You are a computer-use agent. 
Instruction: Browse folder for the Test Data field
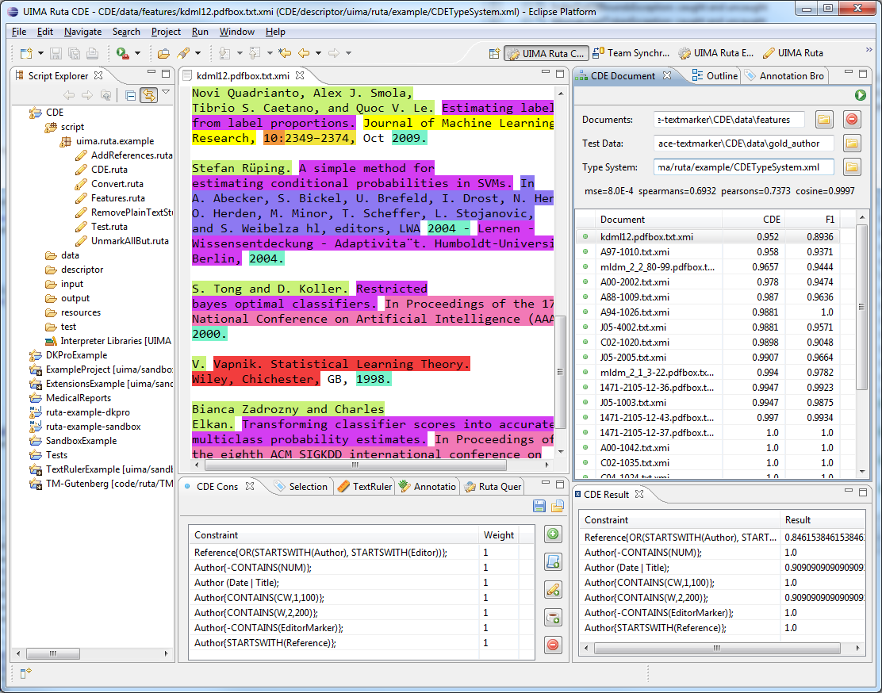pyautogui.click(x=852, y=144)
